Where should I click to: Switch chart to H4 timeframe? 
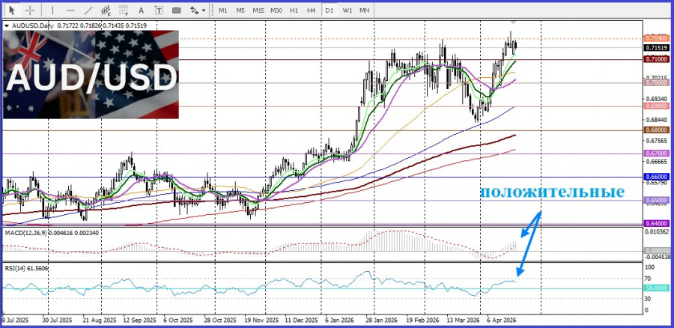click(x=311, y=10)
